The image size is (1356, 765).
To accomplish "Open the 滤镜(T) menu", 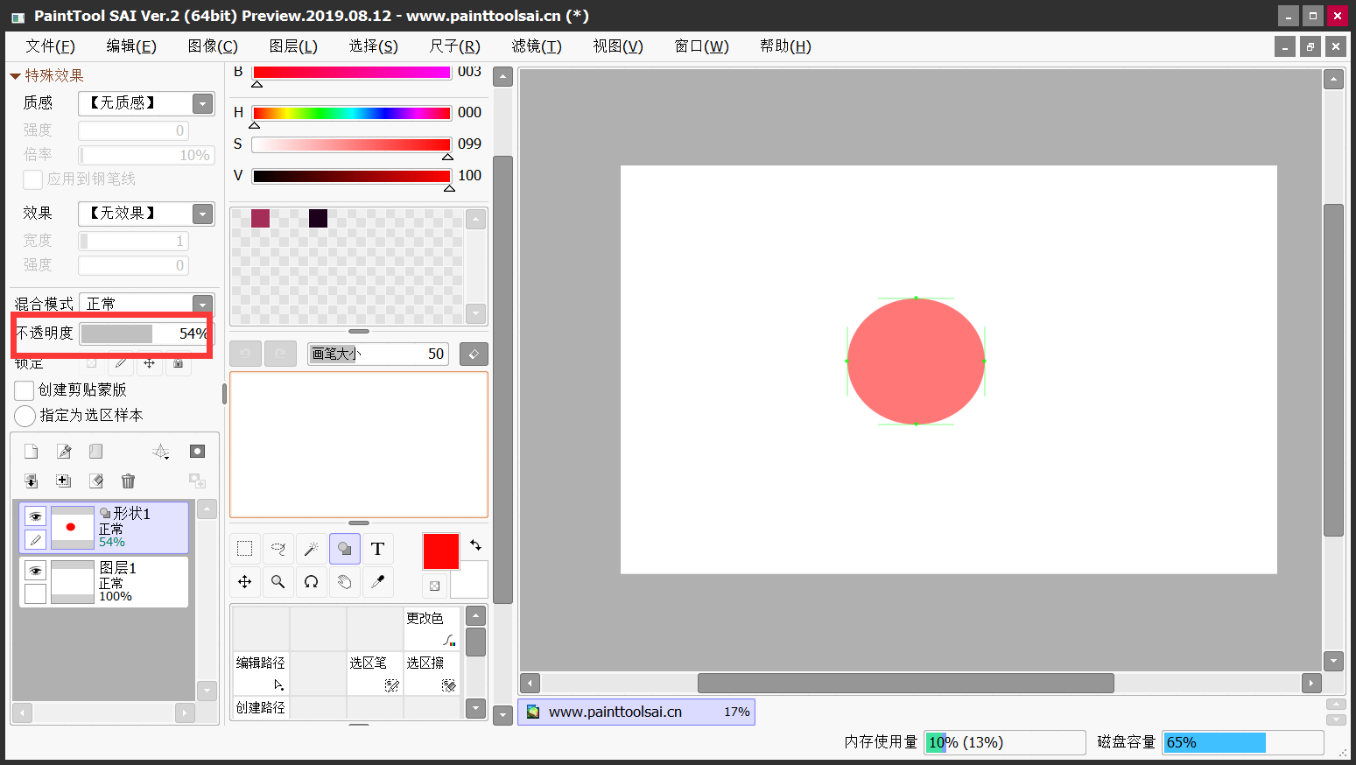I will pyautogui.click(x=537, y=46).
